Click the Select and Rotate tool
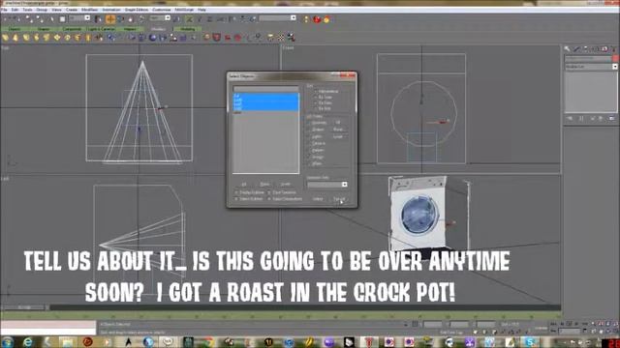Viewport: 620px width, 348px height. (120, 18)
